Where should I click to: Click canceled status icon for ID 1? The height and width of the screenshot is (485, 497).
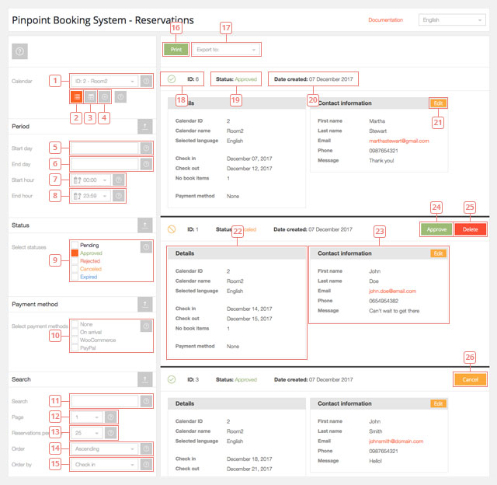(172, 229)
